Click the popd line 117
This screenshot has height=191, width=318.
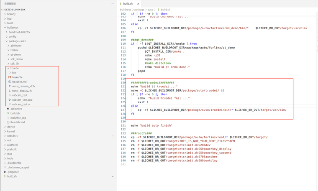click(141, 71)
